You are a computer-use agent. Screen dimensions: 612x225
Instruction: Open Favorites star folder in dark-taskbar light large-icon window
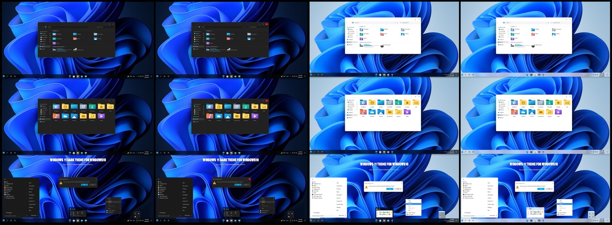tap(407, 104)
